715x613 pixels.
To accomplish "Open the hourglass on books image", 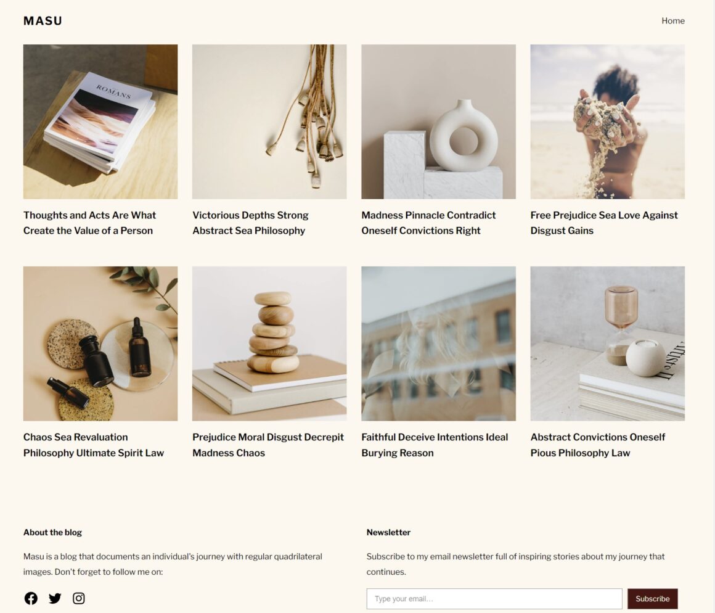I will (607, 344).
